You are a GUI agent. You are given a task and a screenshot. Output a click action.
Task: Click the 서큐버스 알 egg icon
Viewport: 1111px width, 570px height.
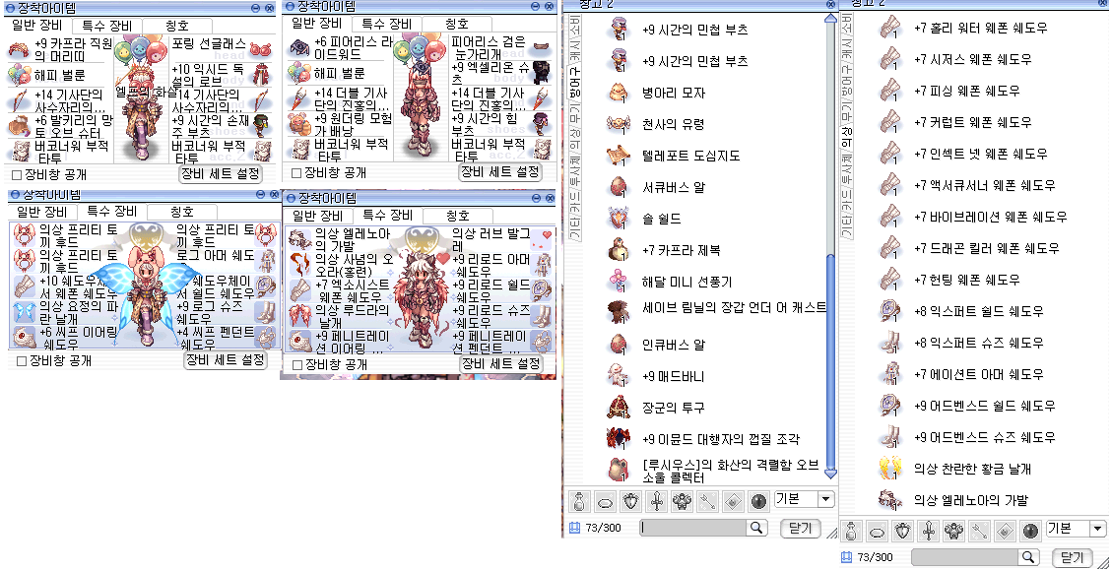coord(619,188)
